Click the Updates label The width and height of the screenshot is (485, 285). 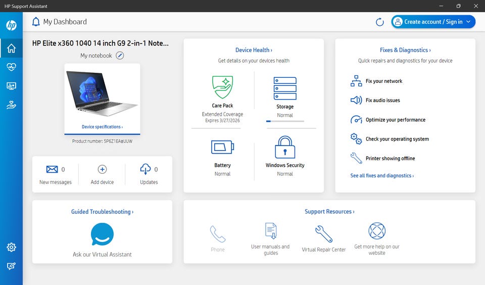(149, 182)
